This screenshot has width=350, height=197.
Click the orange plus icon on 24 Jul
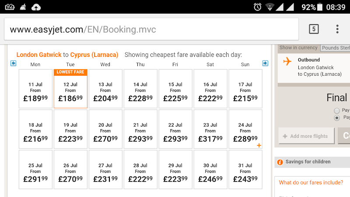pos(259,145)
